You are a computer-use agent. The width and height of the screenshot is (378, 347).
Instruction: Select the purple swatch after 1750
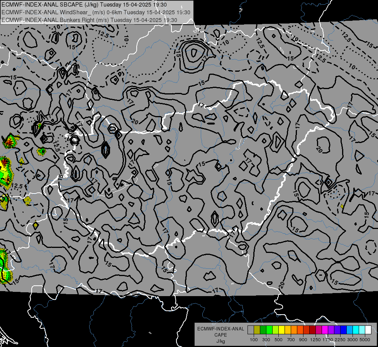pos(331,330)
